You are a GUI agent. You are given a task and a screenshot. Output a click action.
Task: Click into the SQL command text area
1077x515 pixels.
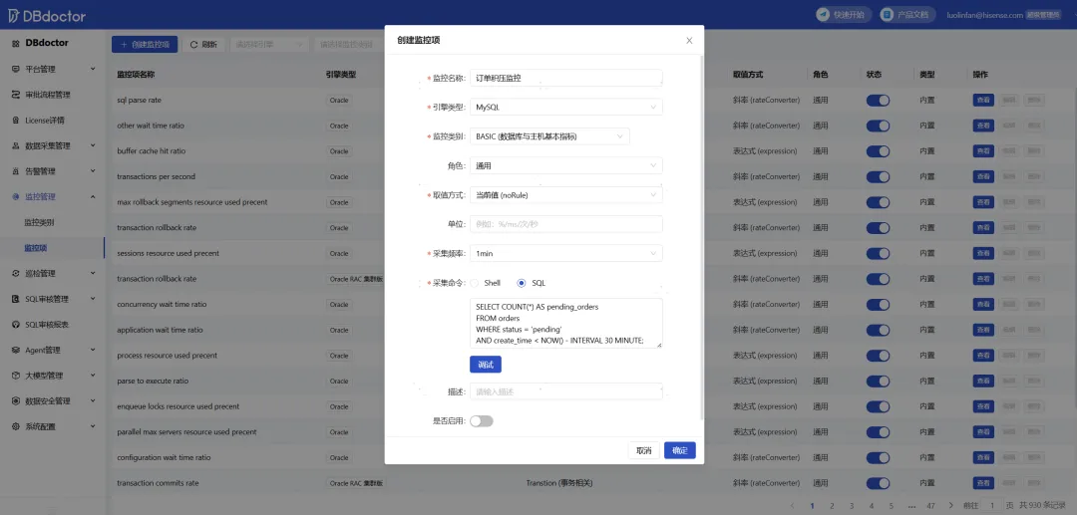(x=566, y=323)
